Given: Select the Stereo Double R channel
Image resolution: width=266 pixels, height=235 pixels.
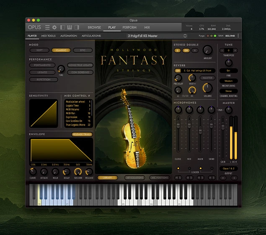Looking at the screenshot, I should 195,50.
